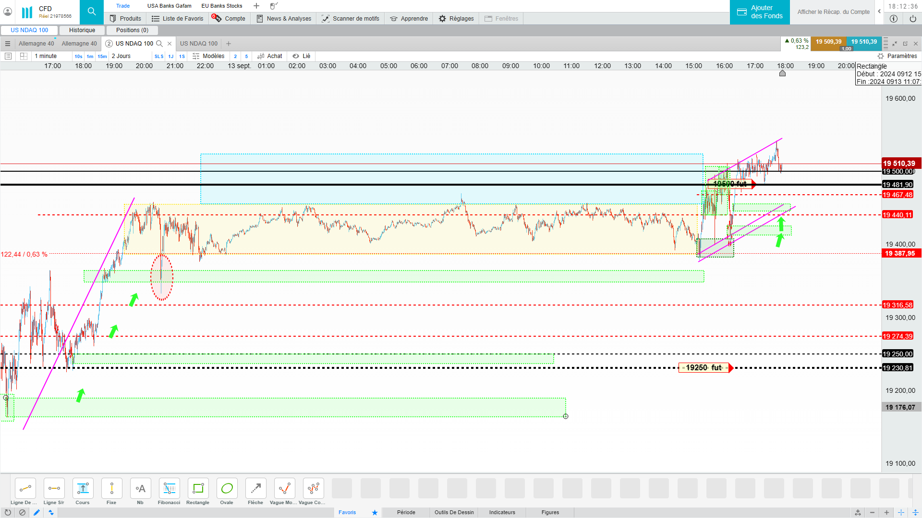Choose the Ovale shape tool

pos(227,489)
